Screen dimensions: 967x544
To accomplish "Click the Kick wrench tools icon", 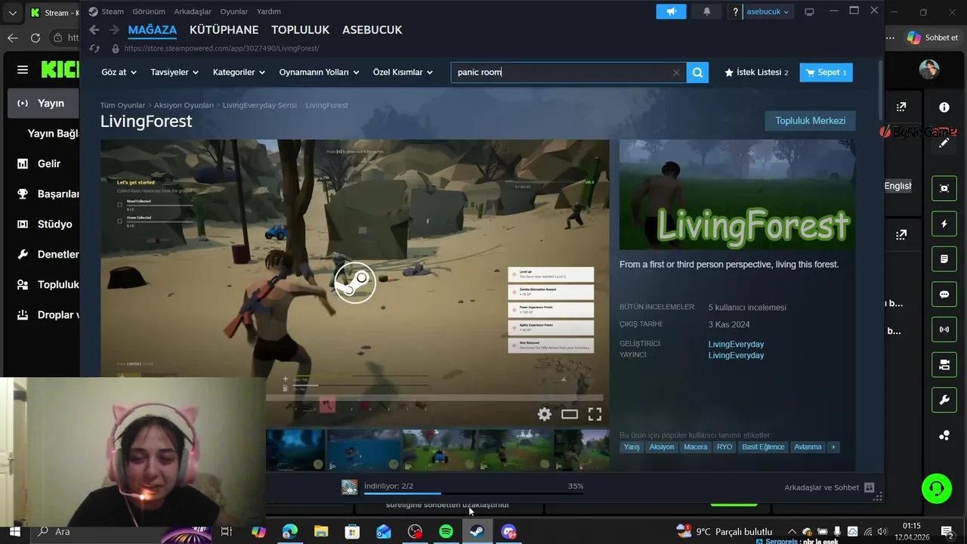I will click(944, 400).
